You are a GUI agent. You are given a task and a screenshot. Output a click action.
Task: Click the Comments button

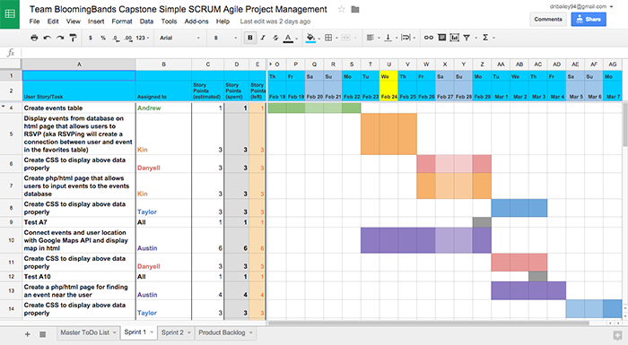pyautogui.click(x=548, y=19)
